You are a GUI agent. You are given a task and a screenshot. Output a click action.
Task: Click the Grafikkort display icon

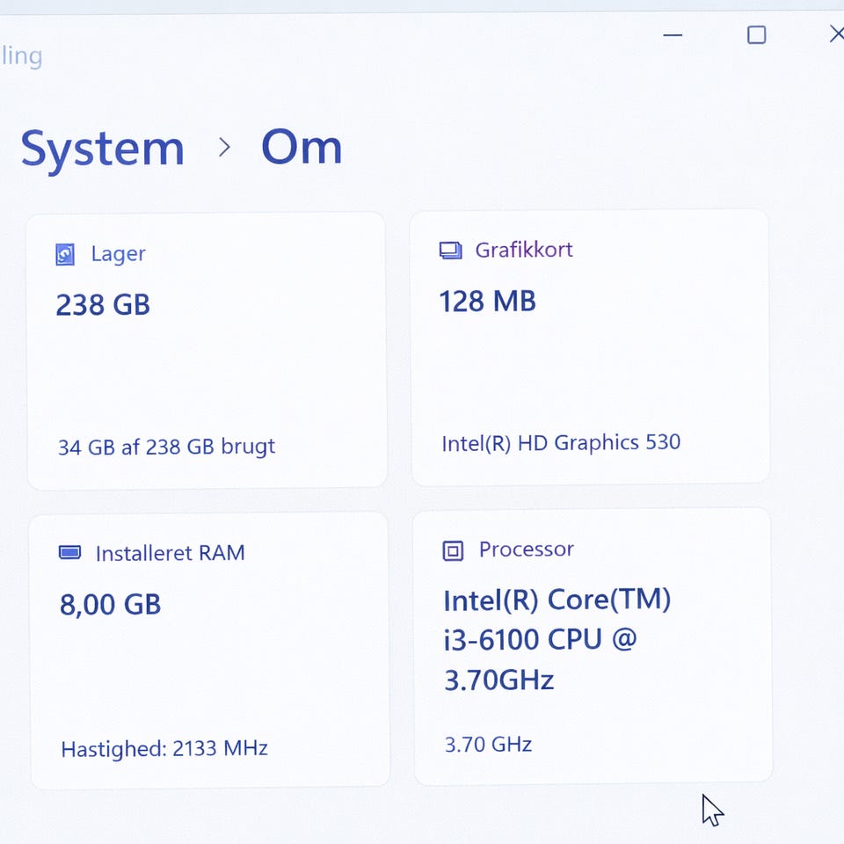pyautogui.click(x=450, y=251)
